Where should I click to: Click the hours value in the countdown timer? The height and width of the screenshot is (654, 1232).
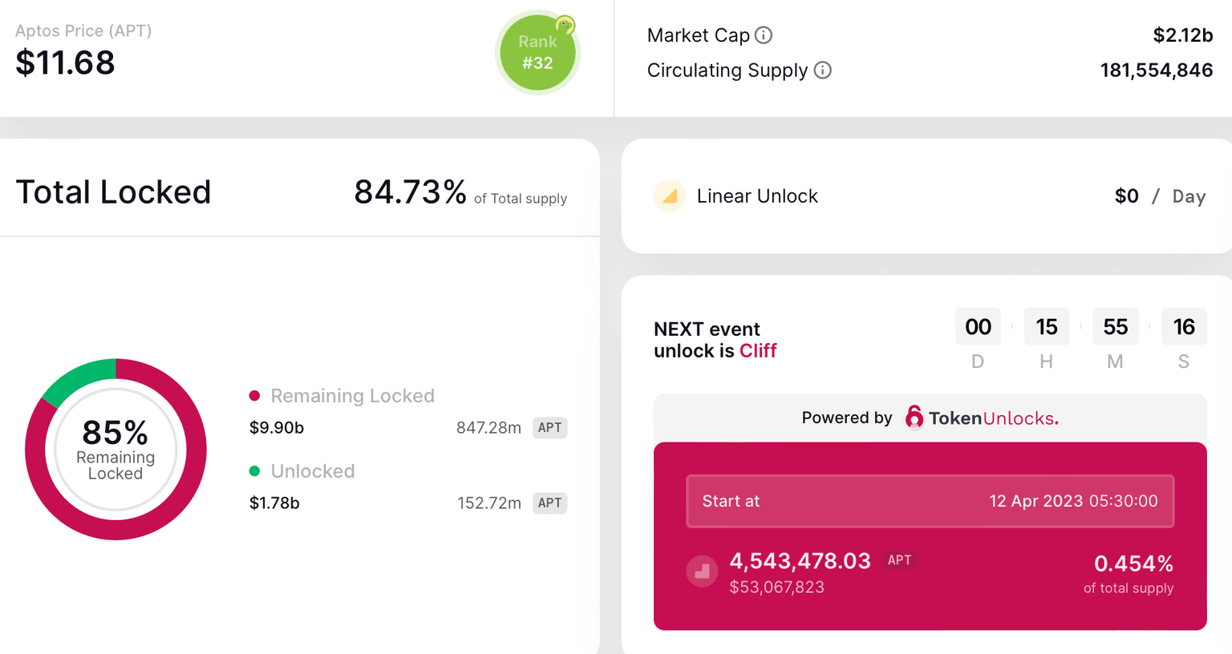1046,326
